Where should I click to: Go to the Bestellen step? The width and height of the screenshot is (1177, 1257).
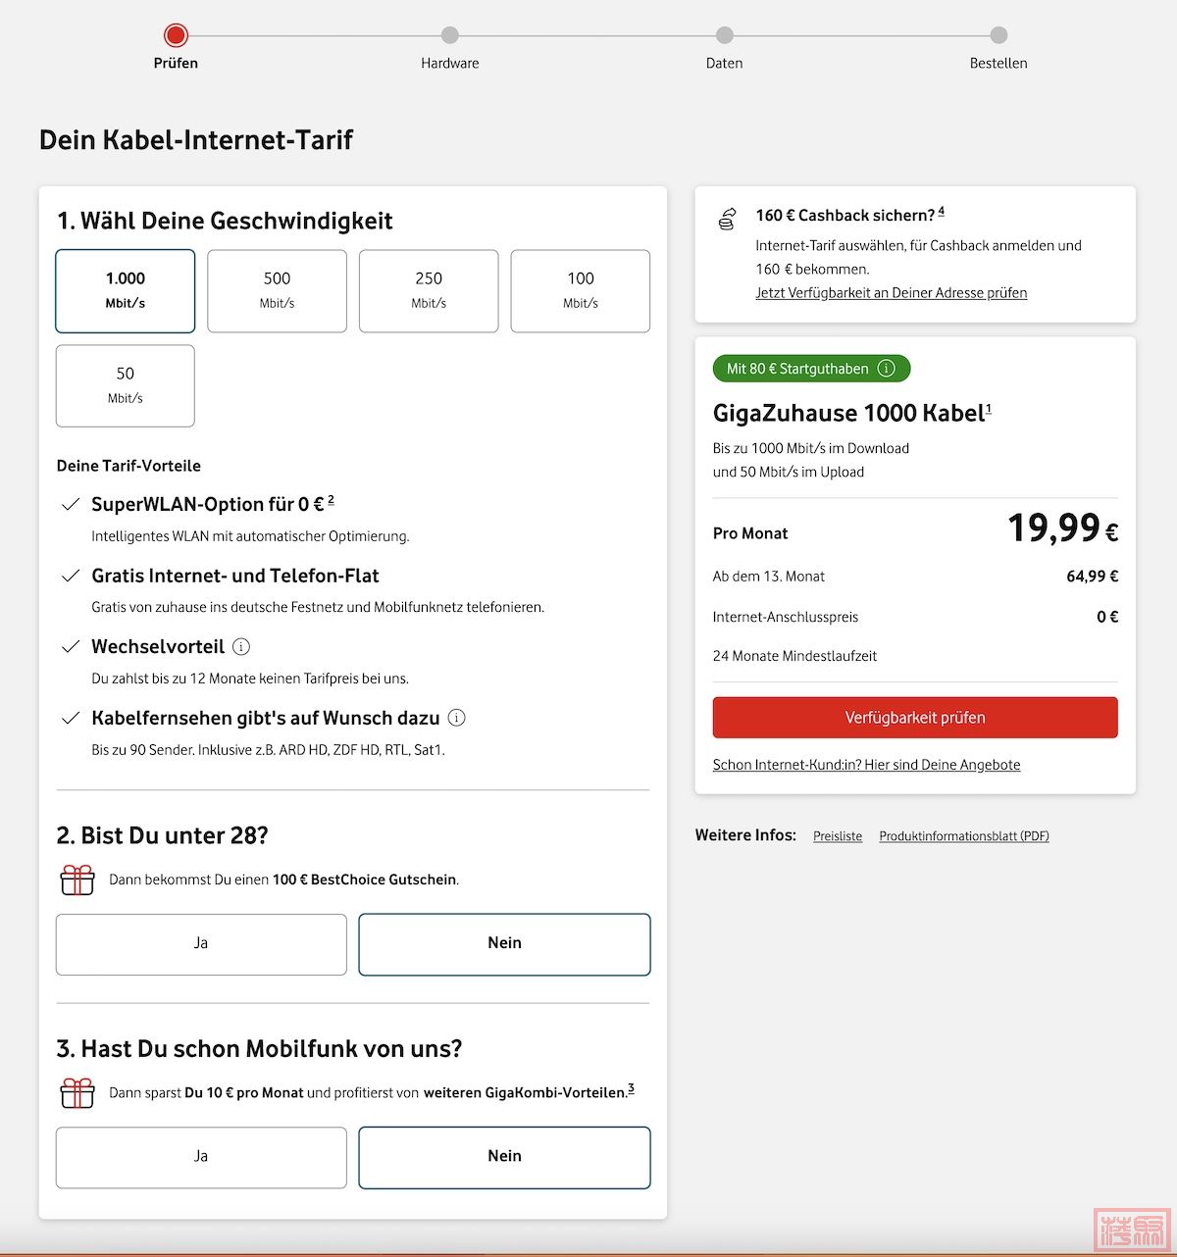[x=998, y=36]
